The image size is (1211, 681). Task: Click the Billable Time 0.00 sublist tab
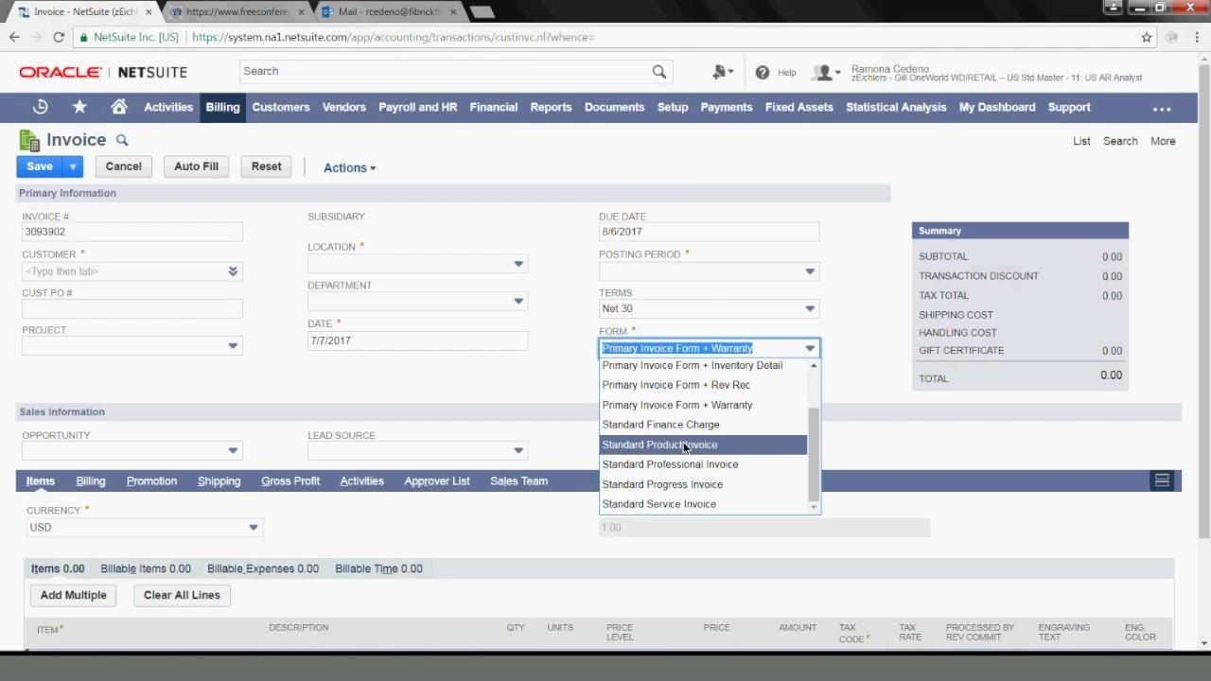coord(378,568)
